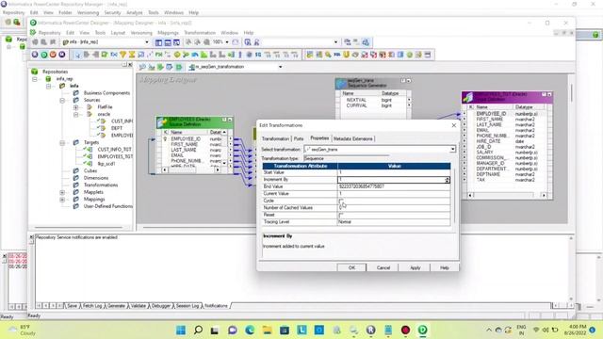
Task: Open the infa folder selector dropdown
Action: 147,41
